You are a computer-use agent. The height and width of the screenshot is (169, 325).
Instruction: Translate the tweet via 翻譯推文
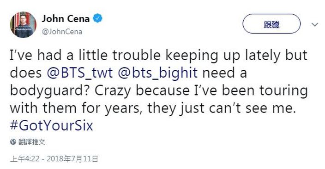click(31, 142)
